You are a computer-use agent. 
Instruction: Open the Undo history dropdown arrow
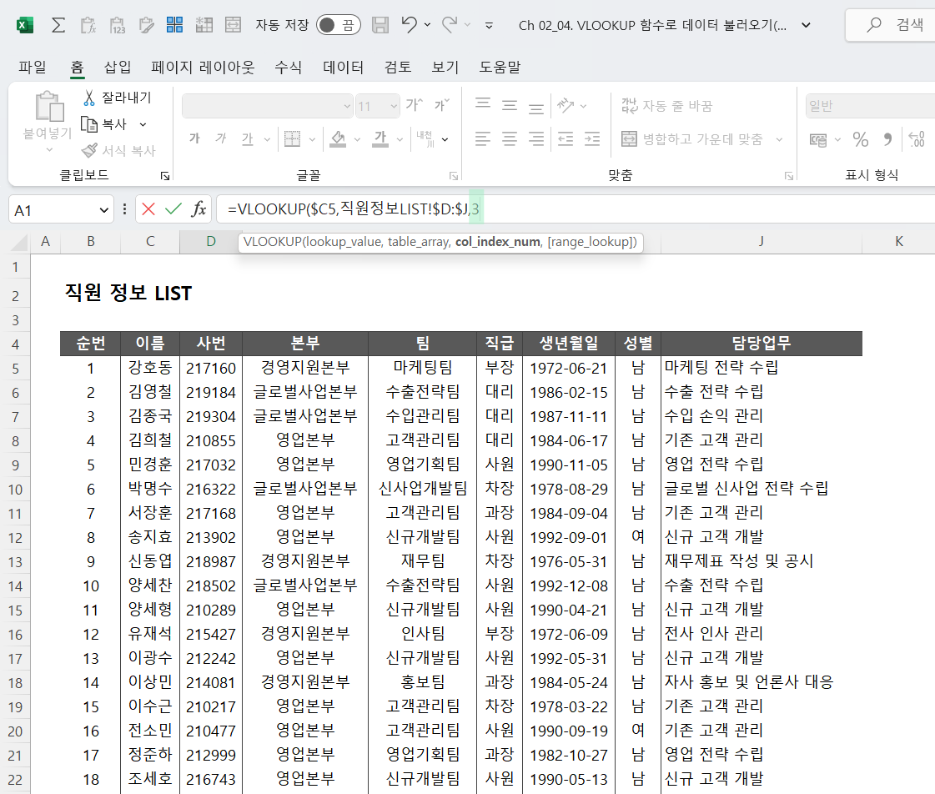pyautogui.click(x=428, y=25)
